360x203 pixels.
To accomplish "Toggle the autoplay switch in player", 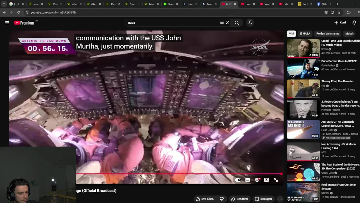I will click(x=238, y=180).
